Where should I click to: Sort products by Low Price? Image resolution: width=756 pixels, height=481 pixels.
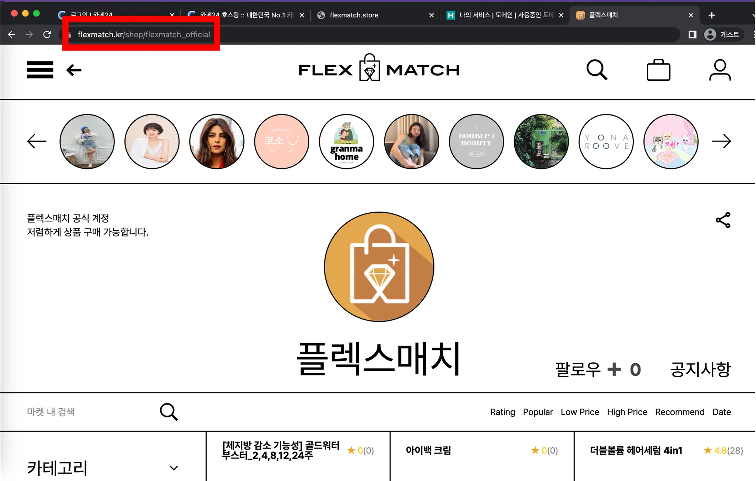point(580,412)
